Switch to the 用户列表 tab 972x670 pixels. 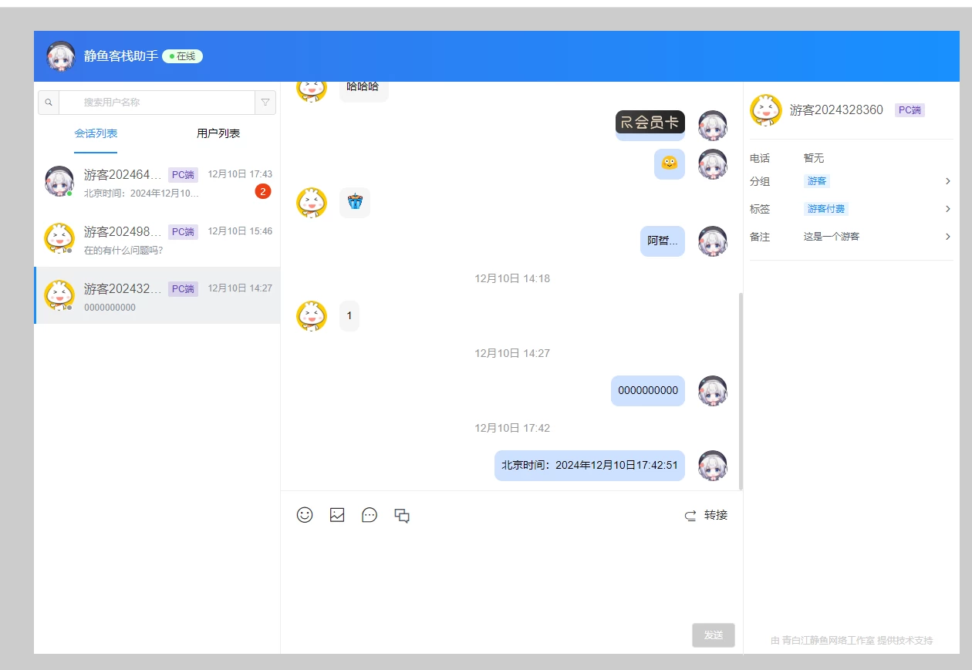(218, 133)
